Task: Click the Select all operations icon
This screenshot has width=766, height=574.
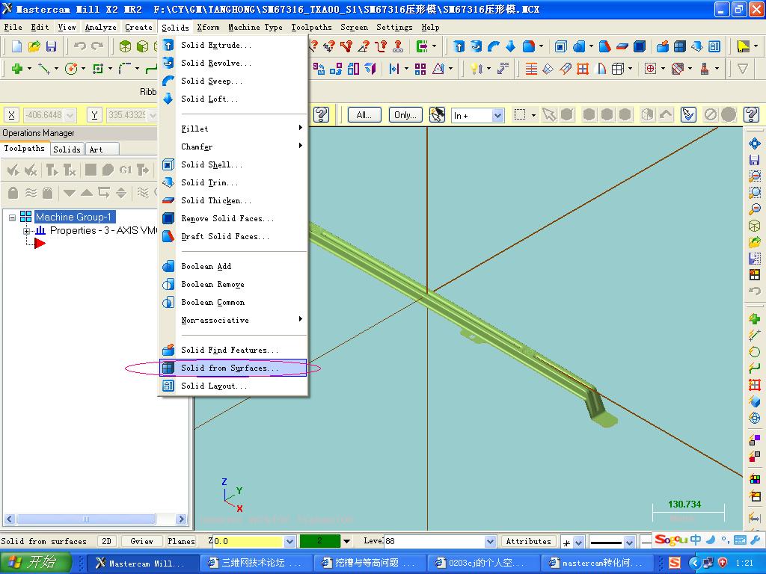Action: point(13,170)
